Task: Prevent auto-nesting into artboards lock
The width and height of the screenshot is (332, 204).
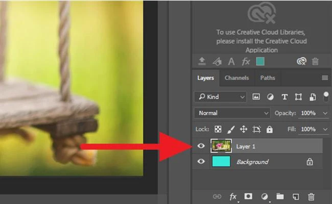Action: point(256,130)
